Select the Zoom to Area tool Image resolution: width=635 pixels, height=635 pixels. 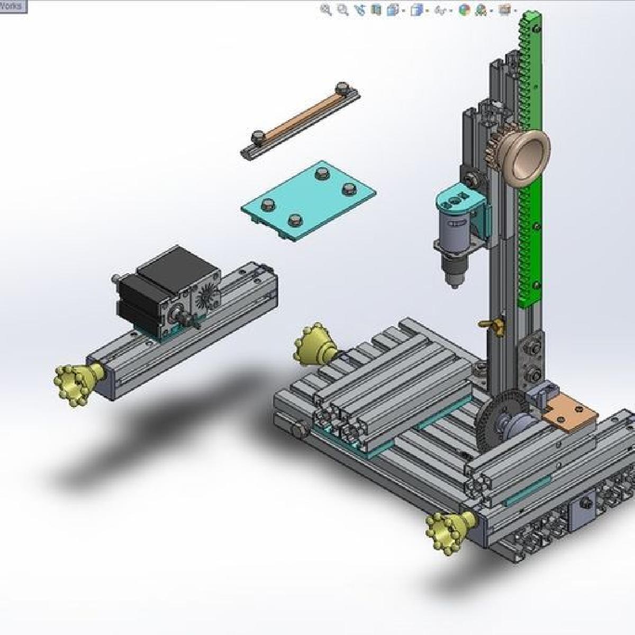[x=343, y=10]
